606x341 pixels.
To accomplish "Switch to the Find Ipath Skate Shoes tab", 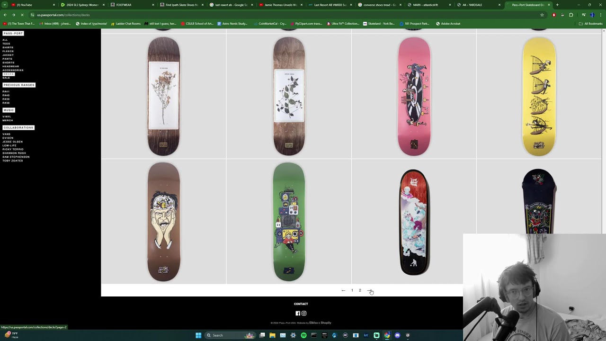I will tap(182, 5).
